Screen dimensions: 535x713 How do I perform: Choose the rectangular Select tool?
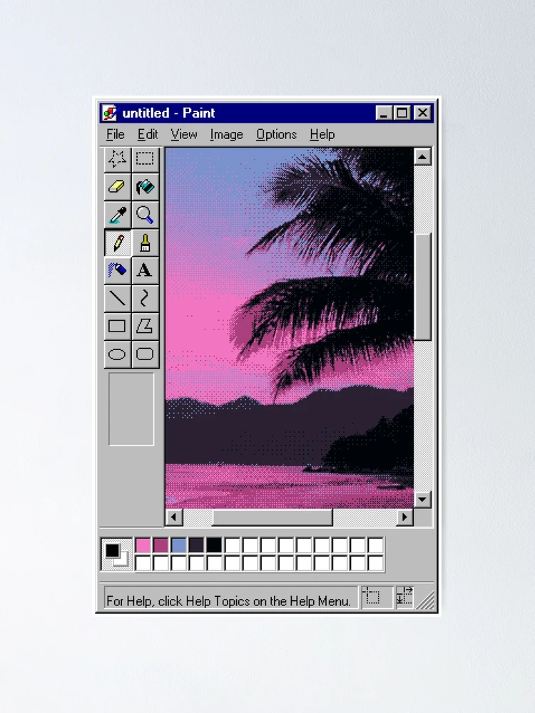click(x=145, y=159)
